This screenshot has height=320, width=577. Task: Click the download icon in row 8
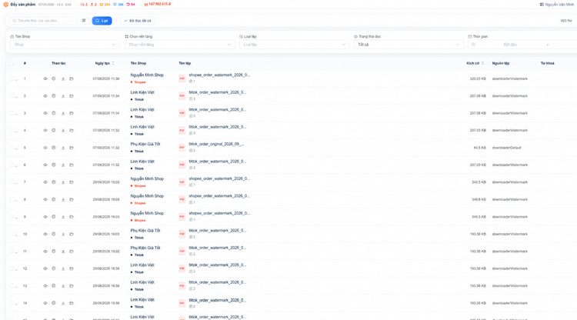pos(63,200)
